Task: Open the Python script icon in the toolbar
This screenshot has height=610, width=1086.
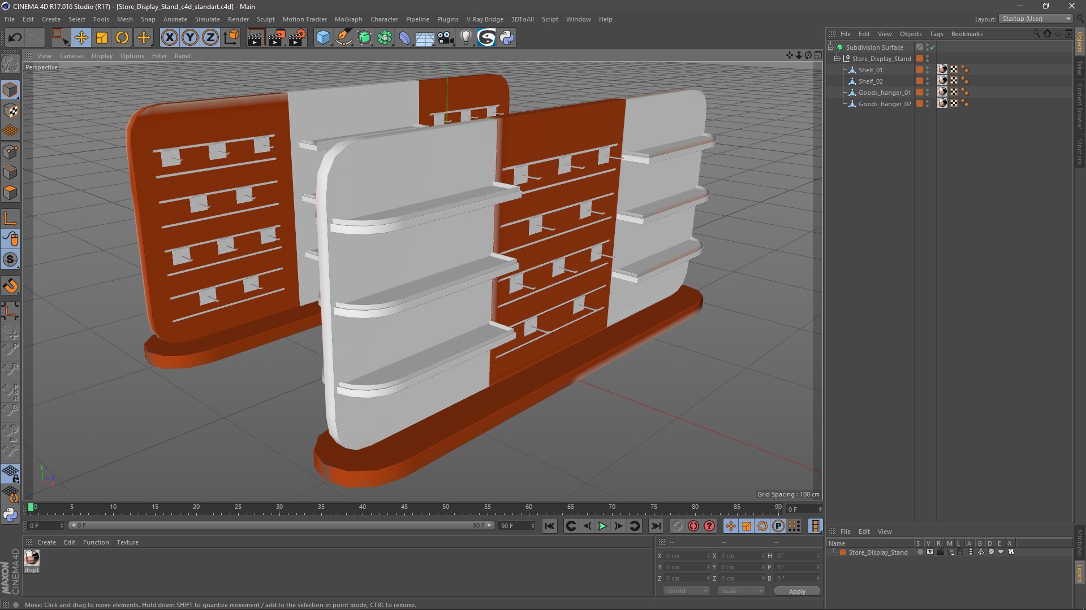Action: (x=507, y=38)
